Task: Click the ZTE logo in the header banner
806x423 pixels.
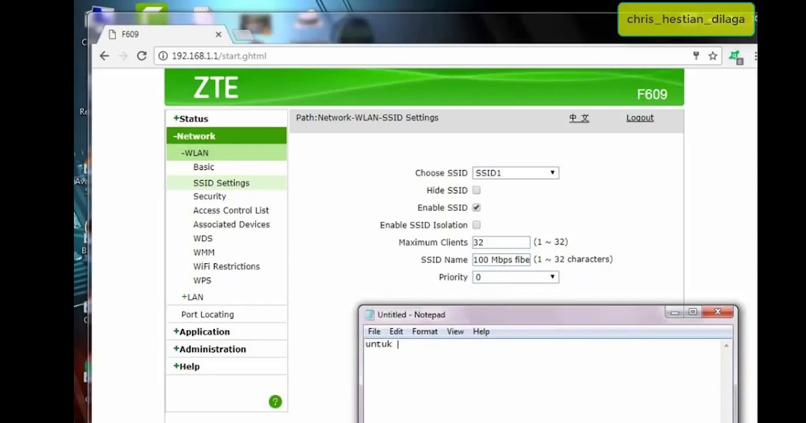Action: click(216, 87)
